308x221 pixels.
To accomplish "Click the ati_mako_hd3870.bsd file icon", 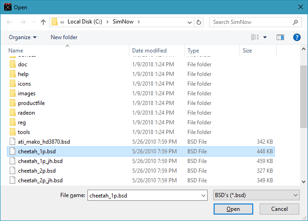I will [12, 142].
